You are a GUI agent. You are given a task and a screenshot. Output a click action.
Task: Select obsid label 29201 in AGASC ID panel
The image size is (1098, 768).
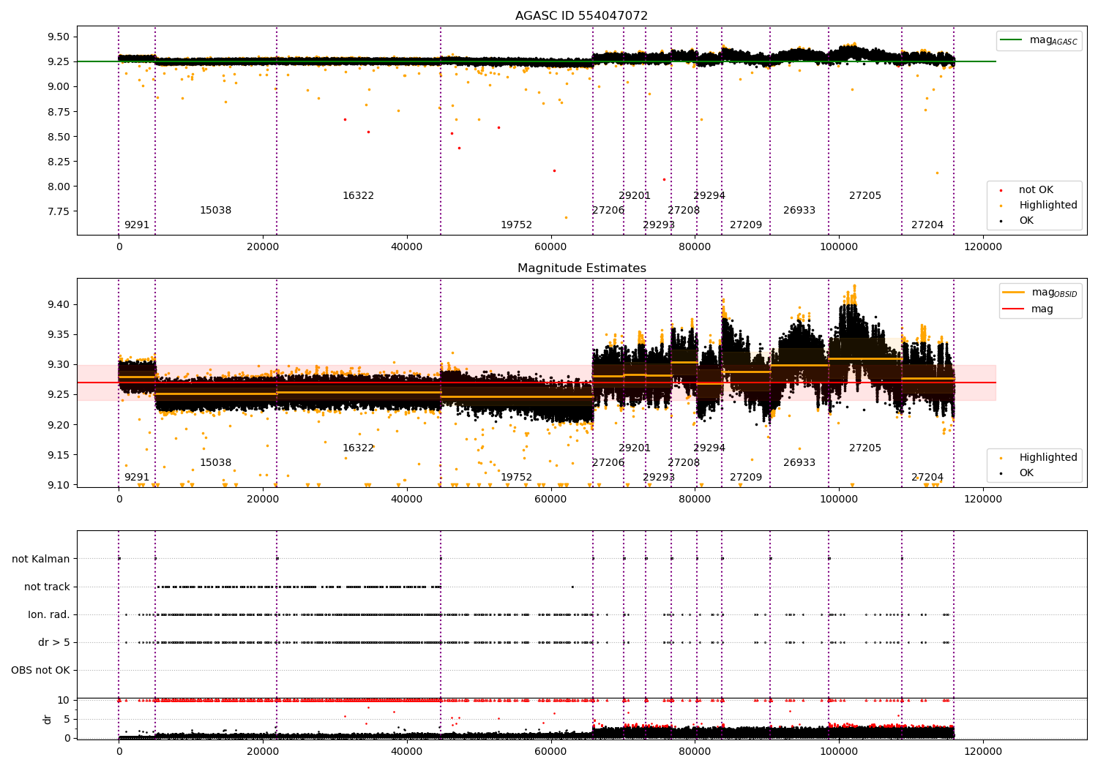(x=635, y=196)
